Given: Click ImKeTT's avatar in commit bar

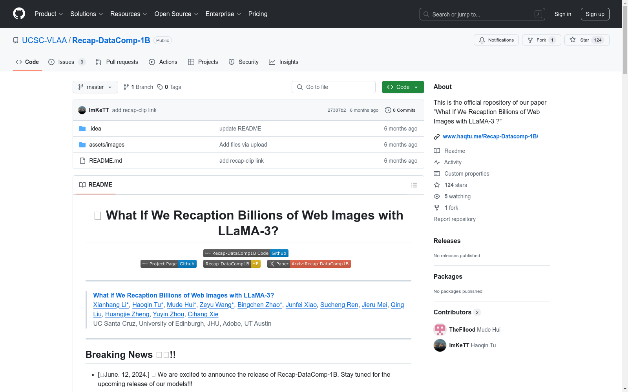Looking at the screenshot, I should point(82,110).
